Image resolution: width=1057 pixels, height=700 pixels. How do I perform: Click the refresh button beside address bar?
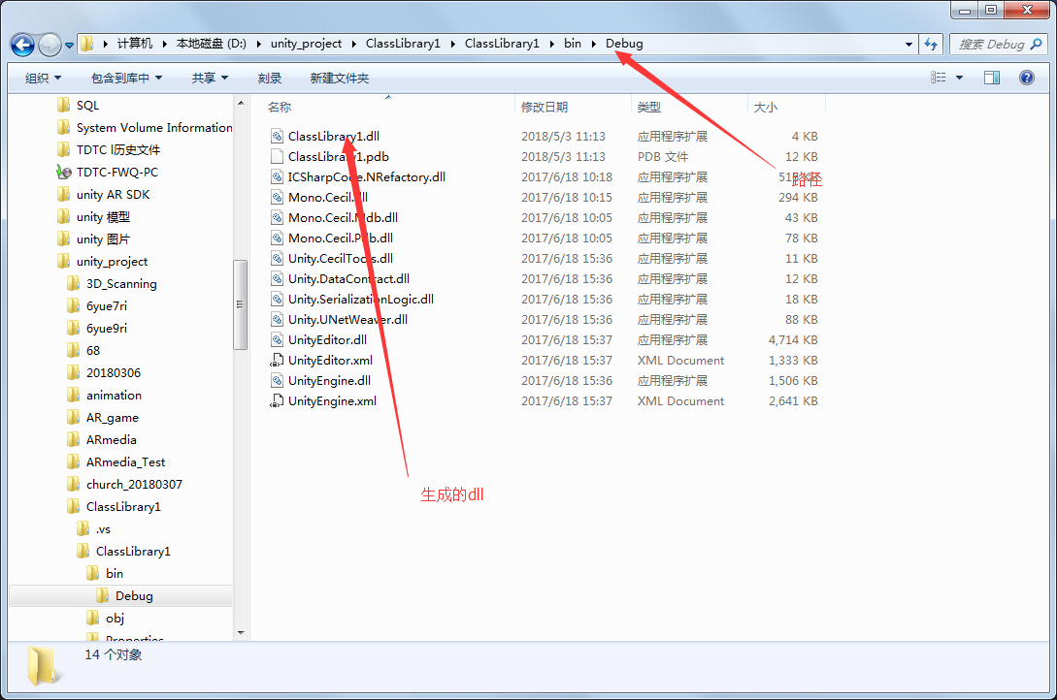tap(931, 45)
